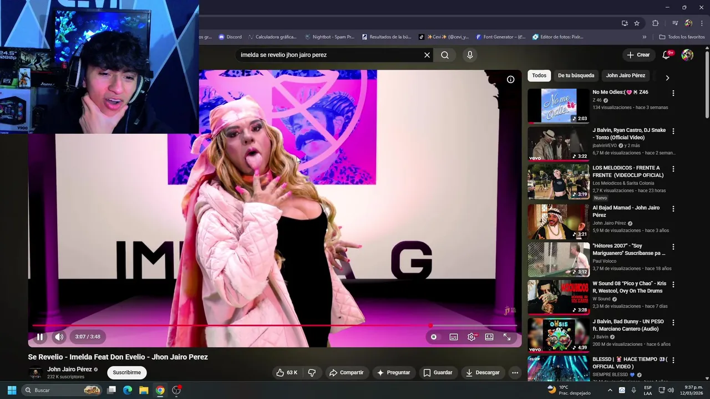Open the Crear menu button
The height and width of the screenshot is (399, 710).
coord(638,55)
